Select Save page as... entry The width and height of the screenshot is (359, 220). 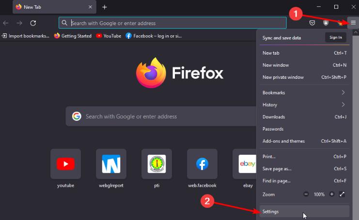[x=304, y=169]
